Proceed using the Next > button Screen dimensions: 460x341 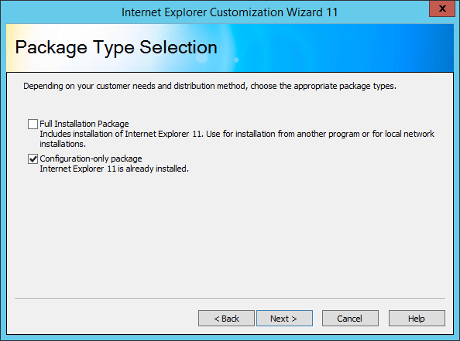pos(284,318)
